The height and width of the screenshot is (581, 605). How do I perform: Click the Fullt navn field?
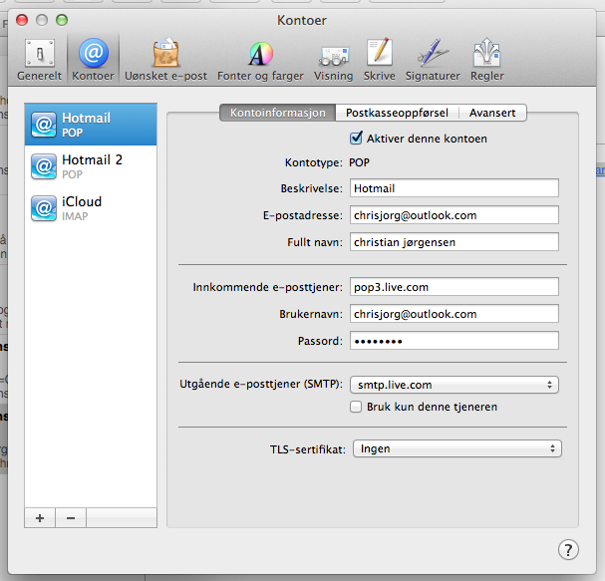click(x=454, y=242)
